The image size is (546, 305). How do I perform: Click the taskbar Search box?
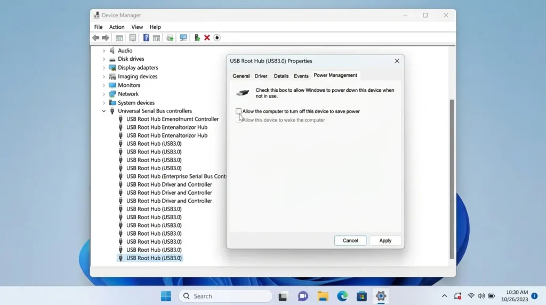coord(226,296)
